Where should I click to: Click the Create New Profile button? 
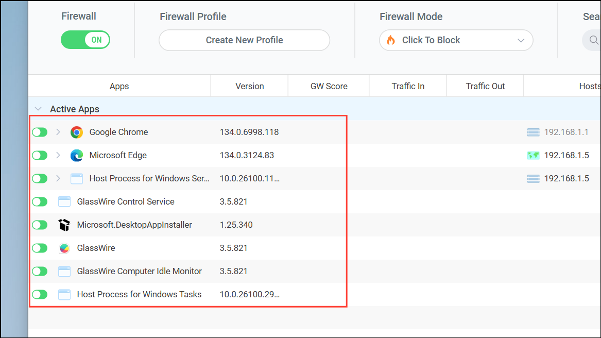click(x=244, y=40)
